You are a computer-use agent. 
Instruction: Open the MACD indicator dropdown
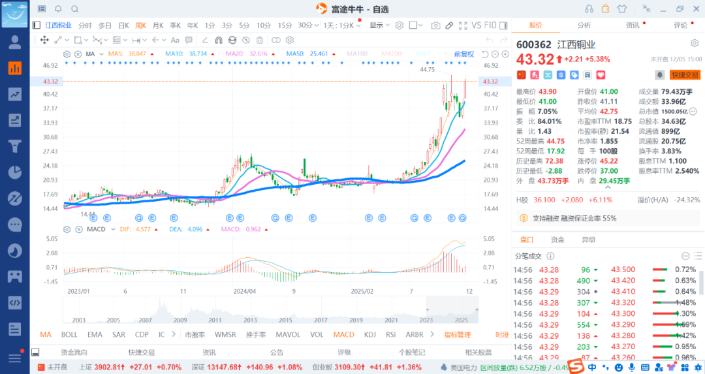click(113, 229)
